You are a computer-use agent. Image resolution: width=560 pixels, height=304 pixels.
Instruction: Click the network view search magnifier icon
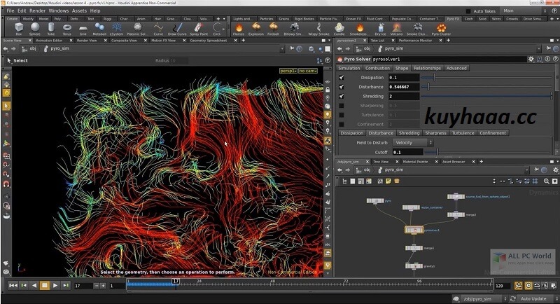547,181
